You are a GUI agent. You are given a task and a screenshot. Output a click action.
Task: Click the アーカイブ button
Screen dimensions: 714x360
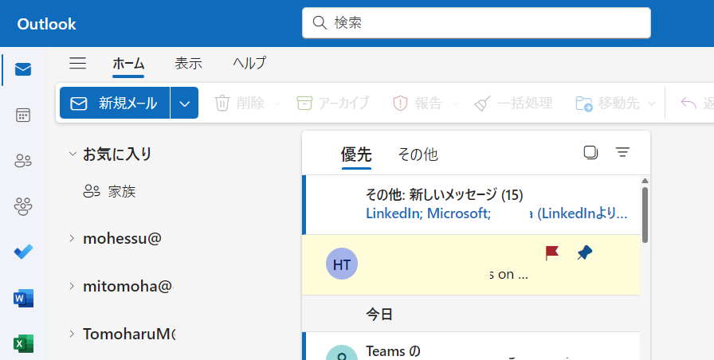332,104
